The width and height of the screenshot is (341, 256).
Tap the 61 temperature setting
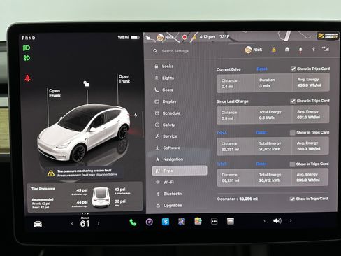[x=85, y=224]
